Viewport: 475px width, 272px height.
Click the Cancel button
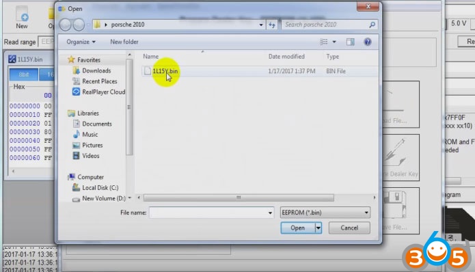click(349, 228)
